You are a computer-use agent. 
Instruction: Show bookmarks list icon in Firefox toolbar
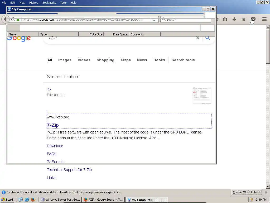coord(225,19)
